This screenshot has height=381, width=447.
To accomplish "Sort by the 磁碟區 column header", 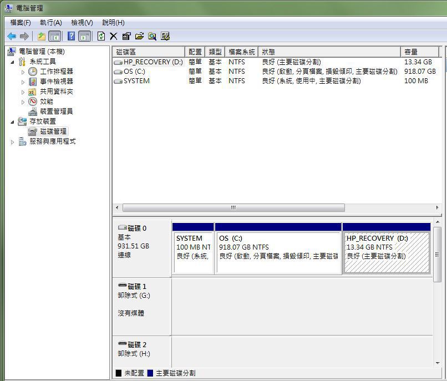I will tap(149, 52).
